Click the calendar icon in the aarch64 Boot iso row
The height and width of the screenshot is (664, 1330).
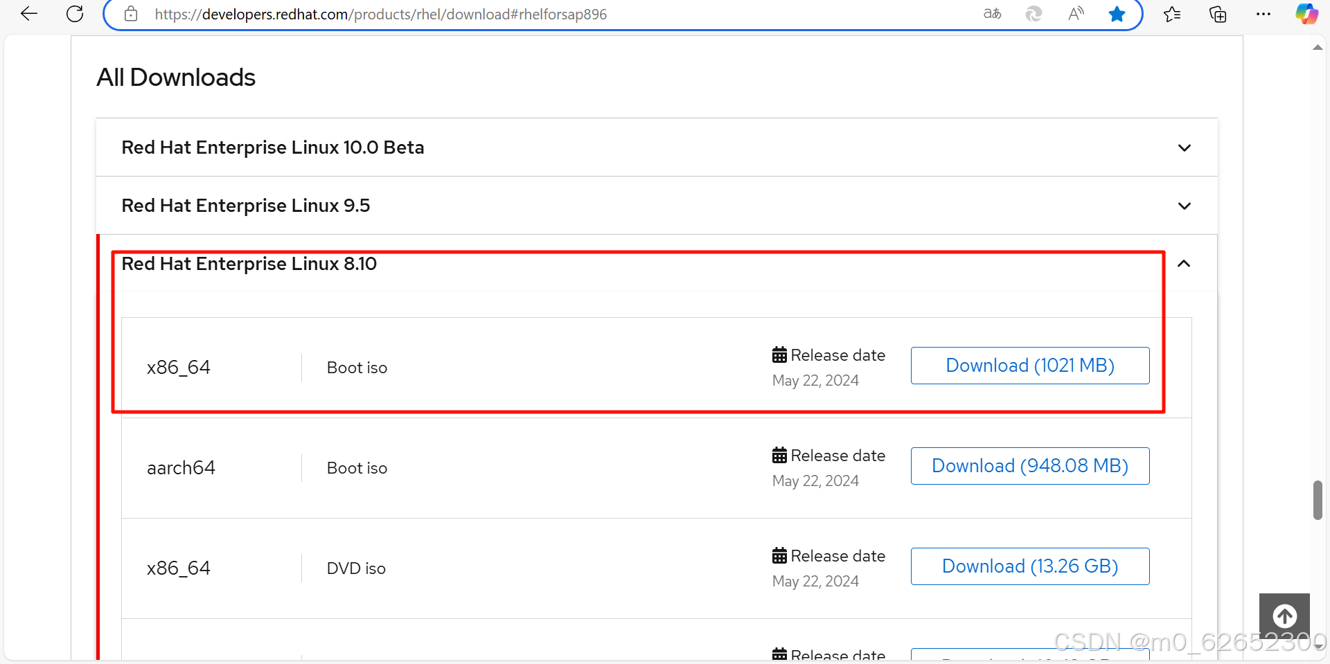[x=779, y=456]
